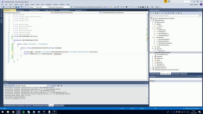Click the Chrome icon on the taskbar

pyautogui.click(x=13, y=112)
